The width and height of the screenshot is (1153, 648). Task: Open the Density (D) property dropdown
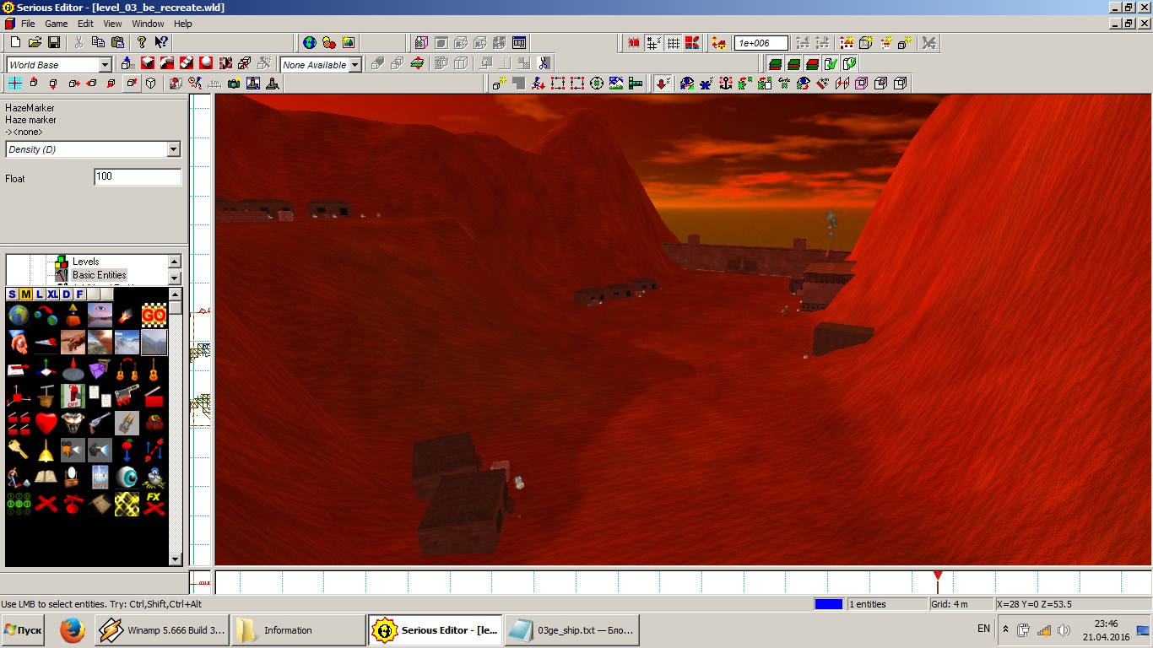click(174, 149)
